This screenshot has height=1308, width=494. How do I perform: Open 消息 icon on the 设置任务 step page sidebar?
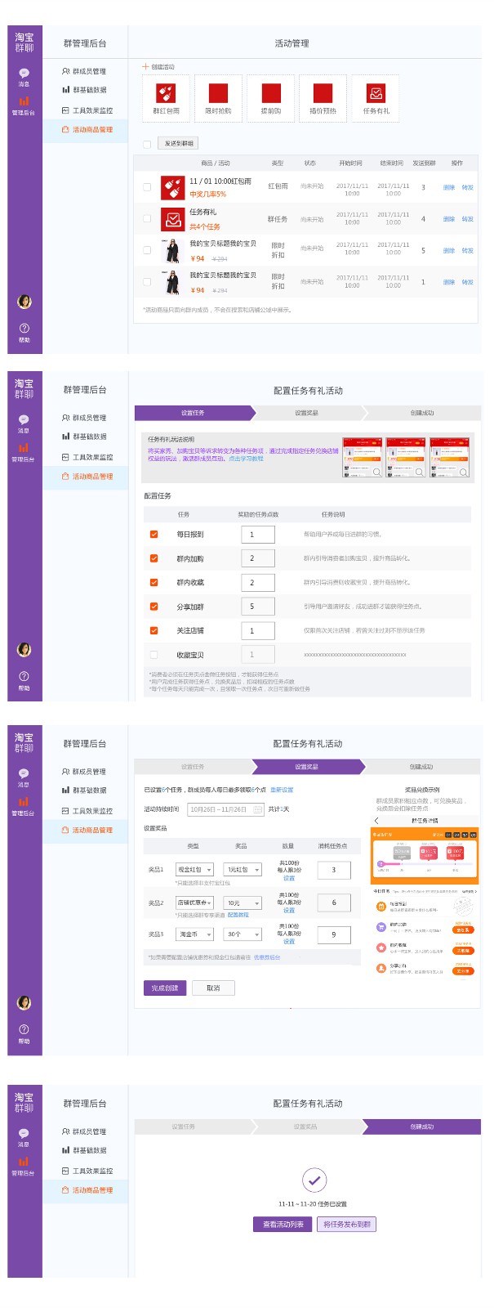24,419
